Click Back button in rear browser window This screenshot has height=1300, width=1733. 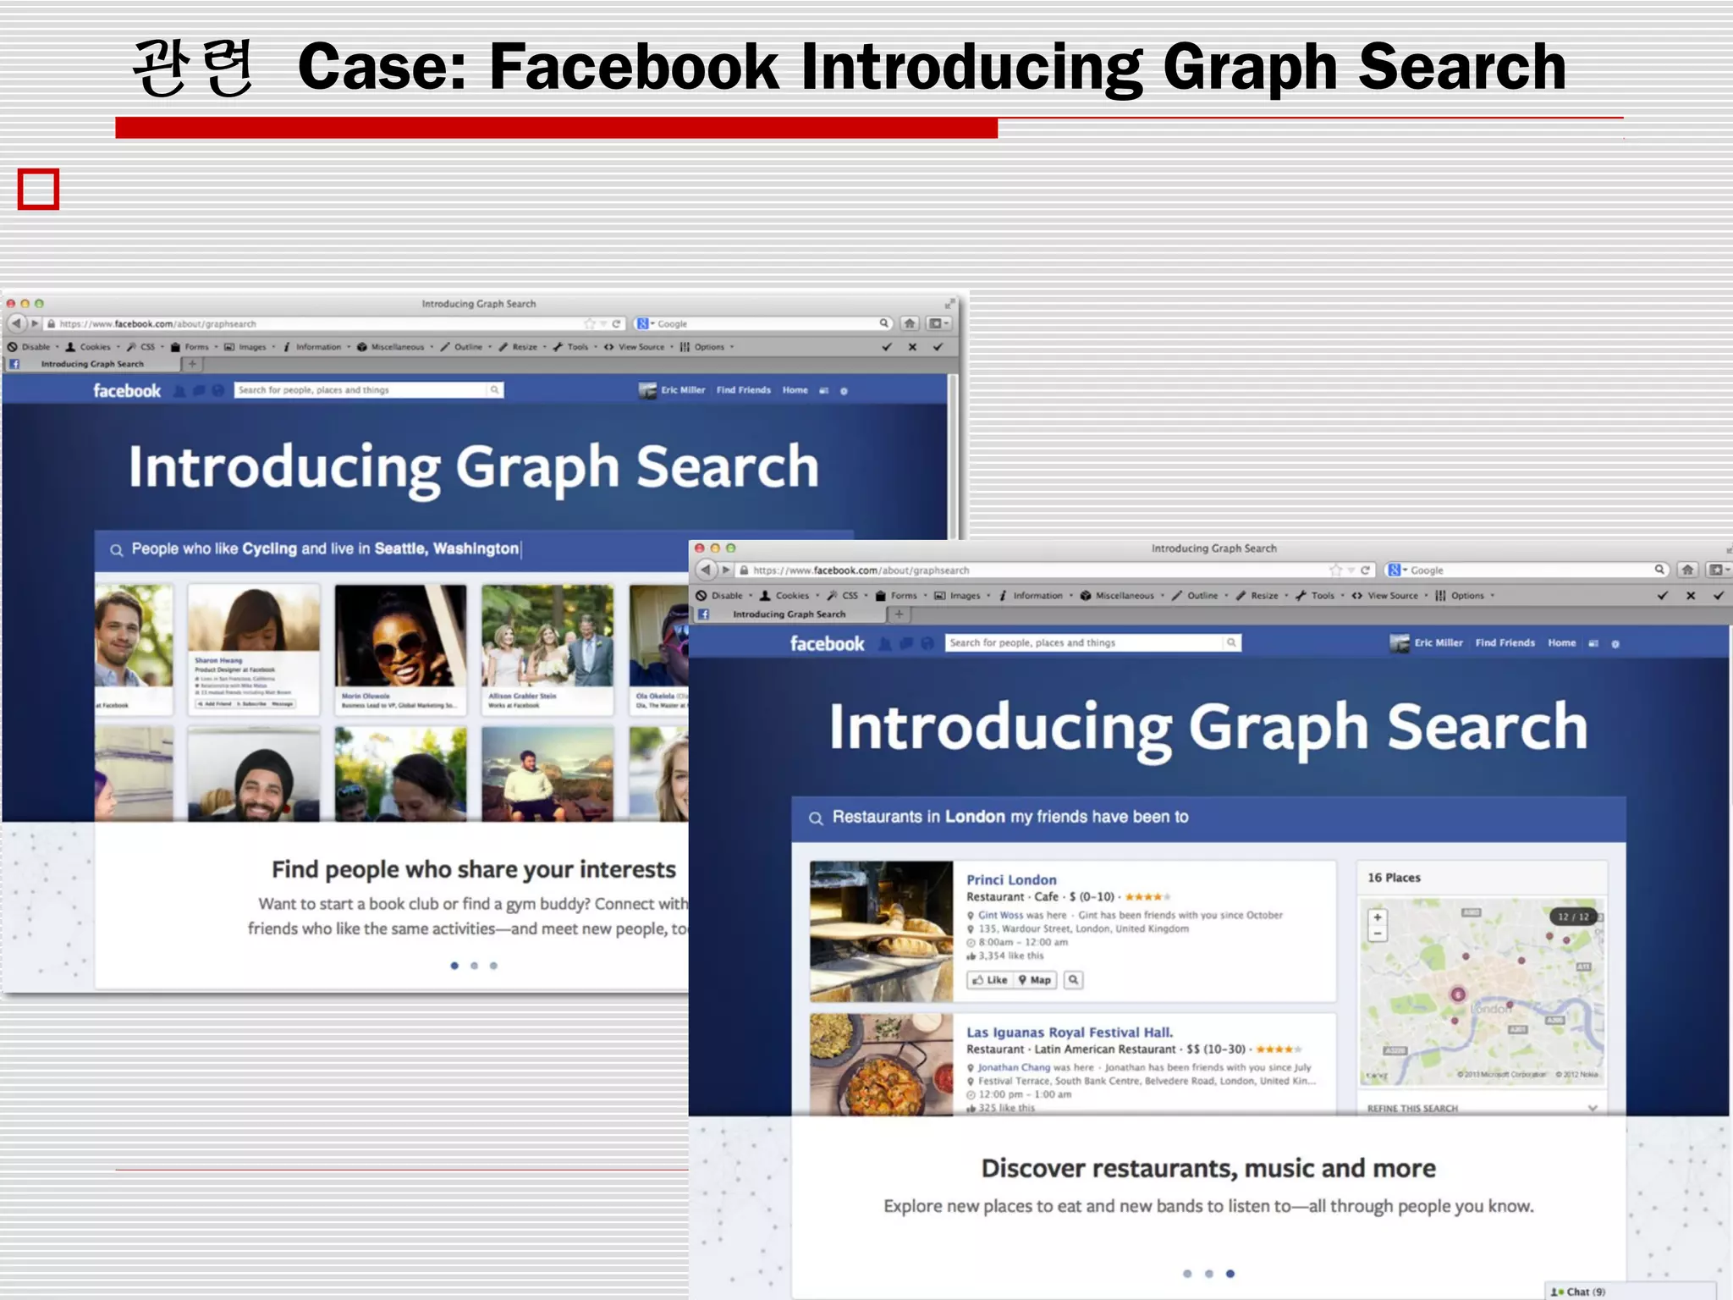point(16,323)
